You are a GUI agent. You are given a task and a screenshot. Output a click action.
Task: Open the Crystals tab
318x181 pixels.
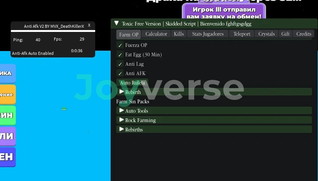click(266, 34)
